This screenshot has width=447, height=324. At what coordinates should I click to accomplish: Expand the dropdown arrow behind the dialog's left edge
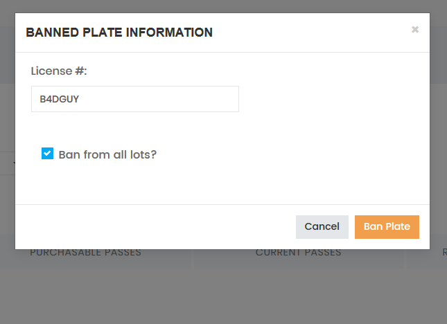14,163
